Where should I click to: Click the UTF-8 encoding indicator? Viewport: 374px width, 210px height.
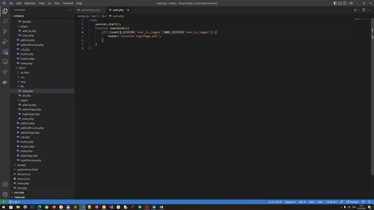(x=302, y=202)
